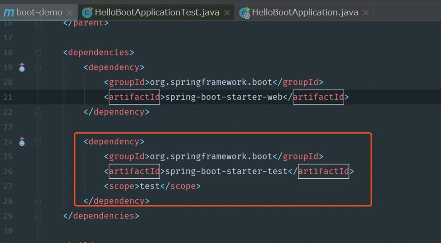The height and width of the screenshot is (243, 441).
Task: Click the spring-boot-starter-test text
Action: tap(226, 172)
